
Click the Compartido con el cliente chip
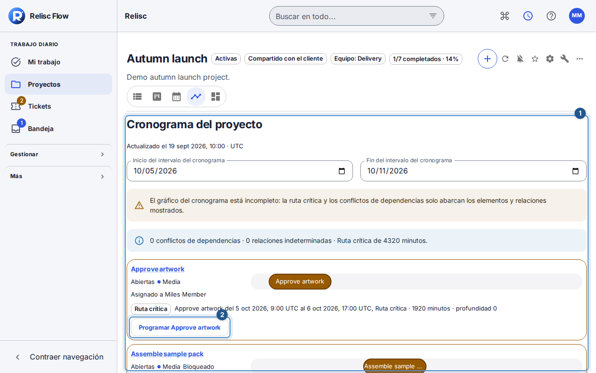[285, 59]
